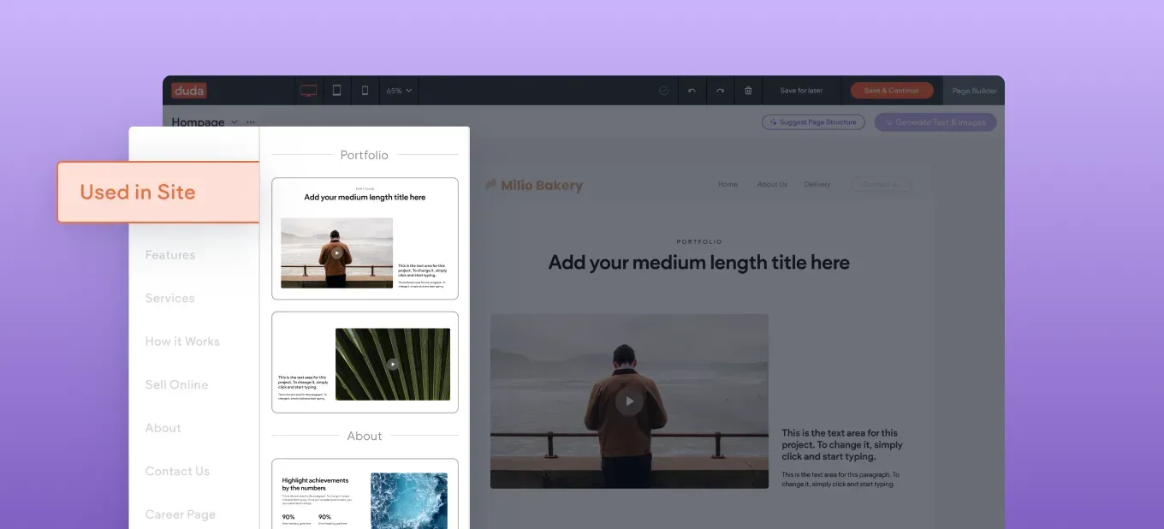1164x529 pixels.
Task: Click Save for later
Action: tap(801, 91)
